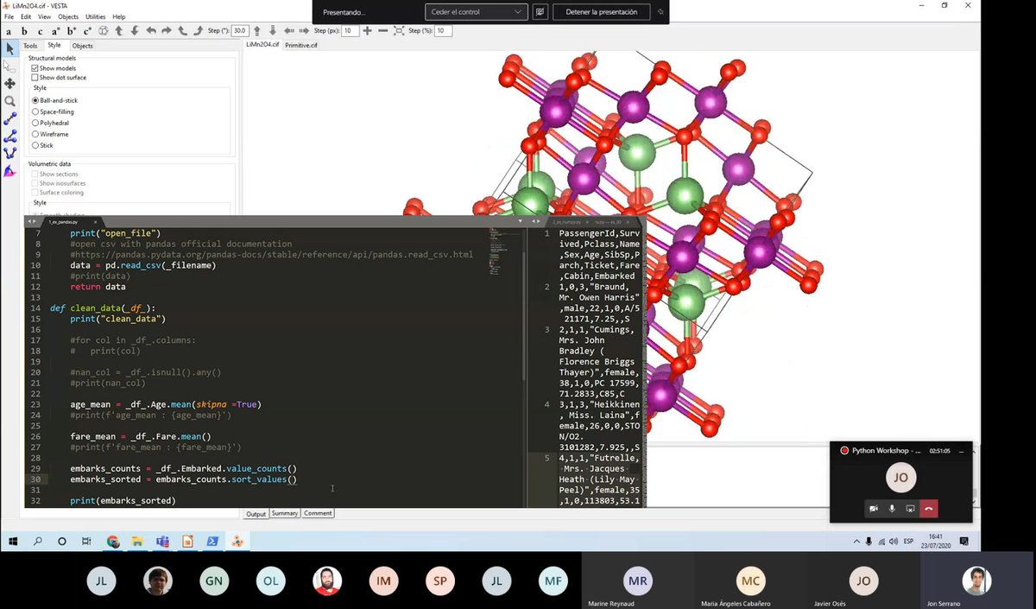
Task: Choose the Select pointer tool in the sidebar
Action: (x=10, y=48)
